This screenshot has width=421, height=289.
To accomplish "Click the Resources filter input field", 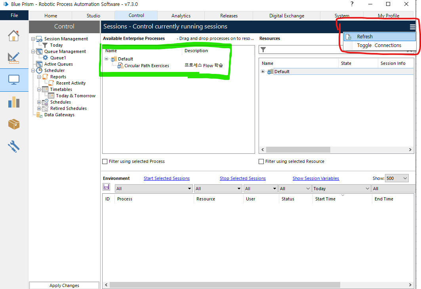I will pos(337,49).
